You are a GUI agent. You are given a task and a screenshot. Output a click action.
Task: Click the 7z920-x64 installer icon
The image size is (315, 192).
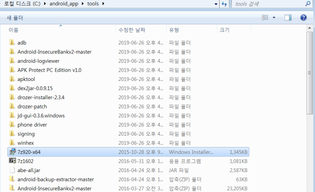click(12, 152)
